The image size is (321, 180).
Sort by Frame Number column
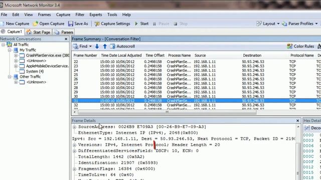[x=85, y=55]
